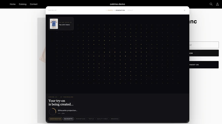Select the GENERATION step in modal header
The image size is (222, 124).
120,10
